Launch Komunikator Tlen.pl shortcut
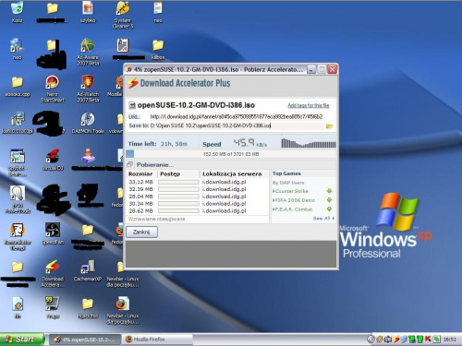Viewport: 462px width, 346px height. (18, 236)
